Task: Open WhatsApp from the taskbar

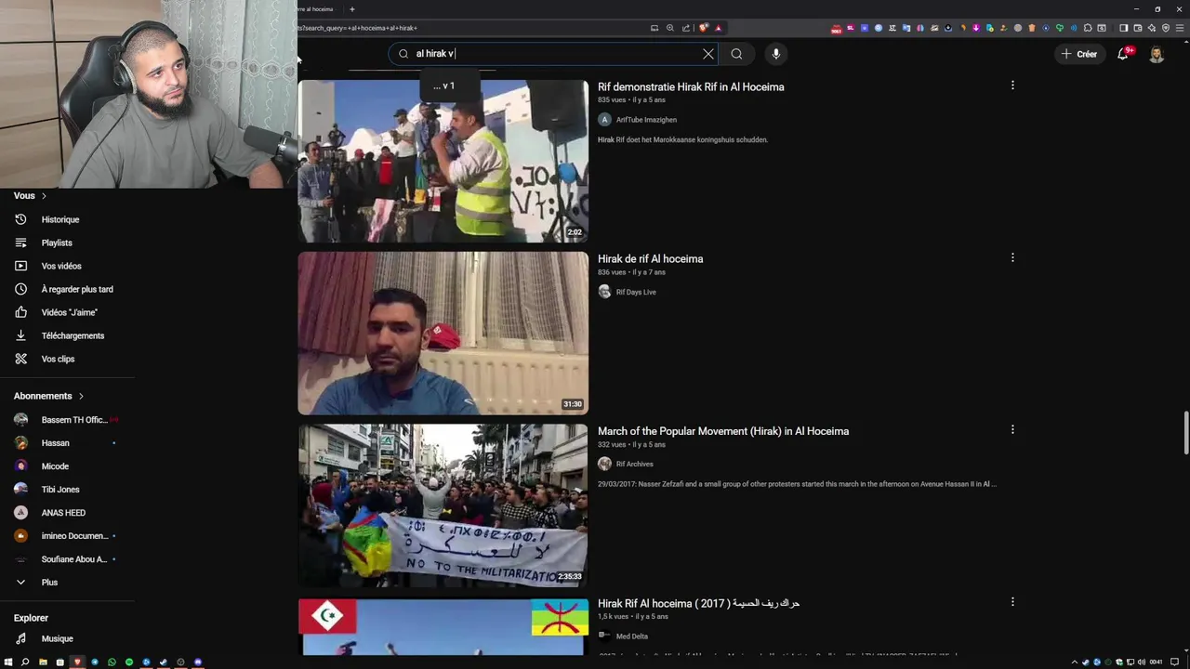Action: click(x=112, y=662)
